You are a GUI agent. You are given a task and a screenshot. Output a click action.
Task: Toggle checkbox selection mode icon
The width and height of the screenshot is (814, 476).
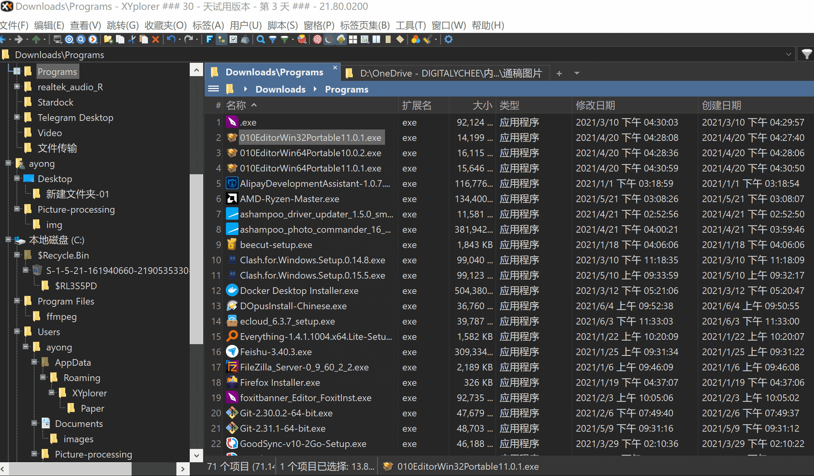point(233,39)
